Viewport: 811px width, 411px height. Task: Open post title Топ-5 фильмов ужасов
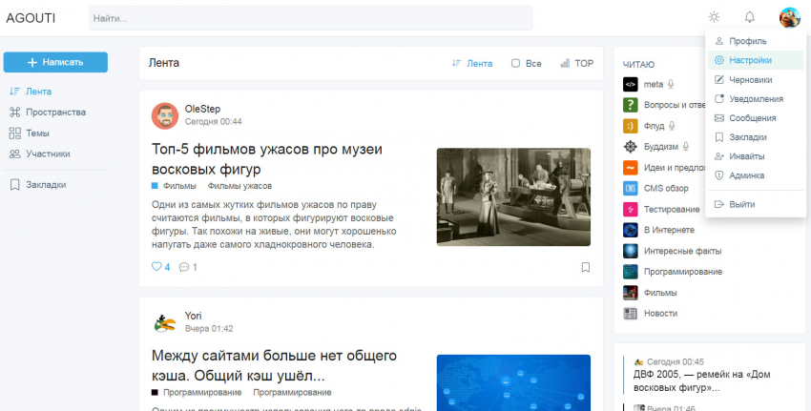pyautogui.click(x=267, y=158)
